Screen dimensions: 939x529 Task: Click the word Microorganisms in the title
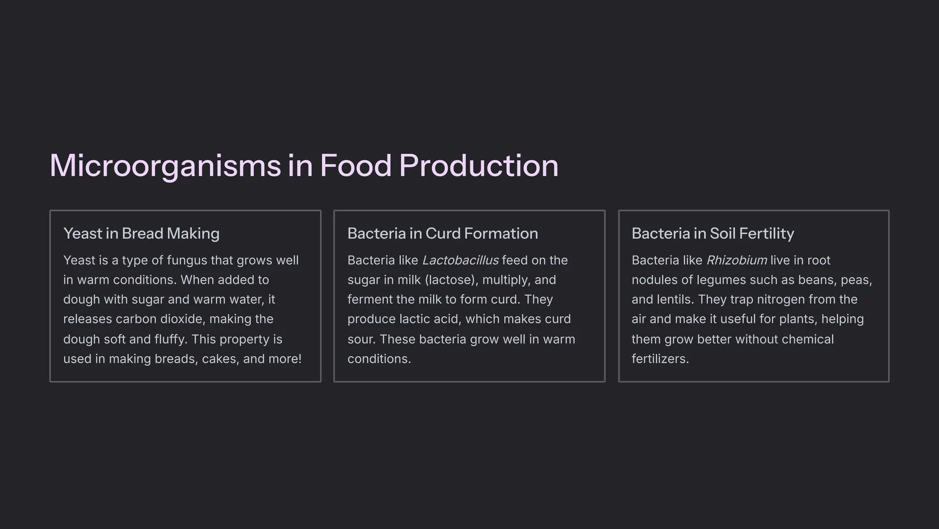[x=165, y=165]
